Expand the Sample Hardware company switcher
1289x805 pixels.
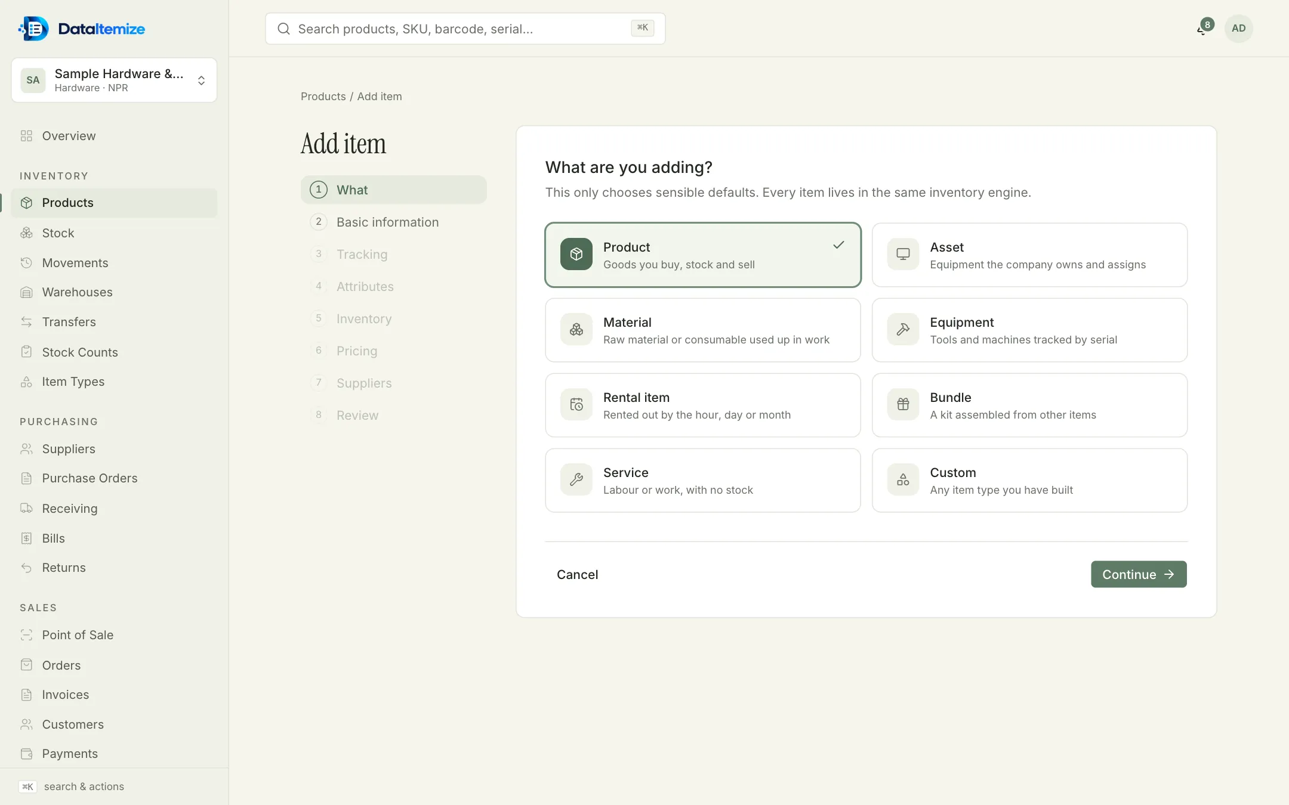114,80
